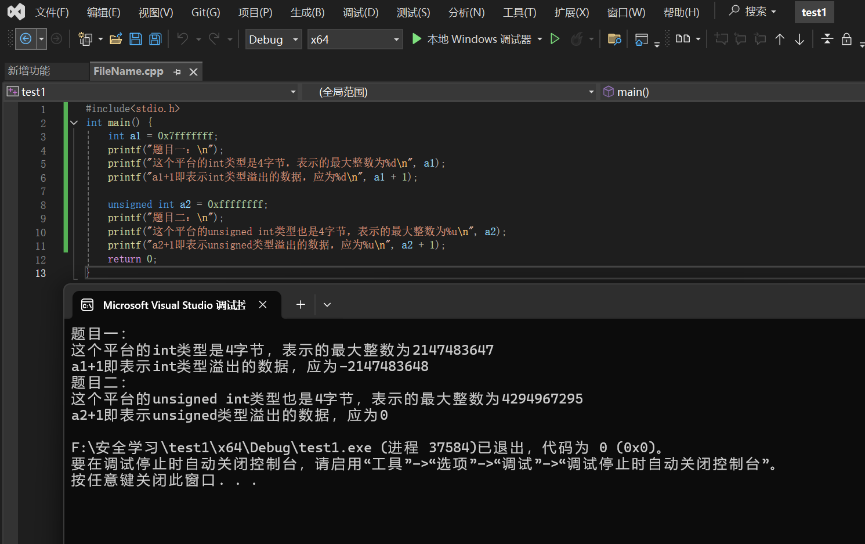Open the 调试(D) menu
Screen dimensions: 865x544
(x=360, y=12)
